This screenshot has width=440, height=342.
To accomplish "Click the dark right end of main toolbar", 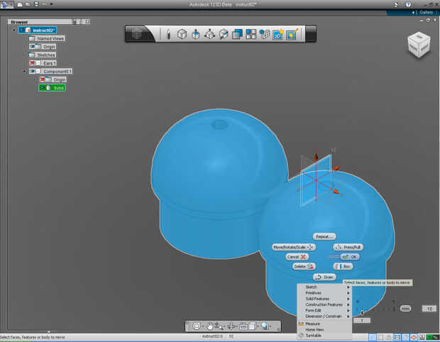I will [x=311, y=33].
